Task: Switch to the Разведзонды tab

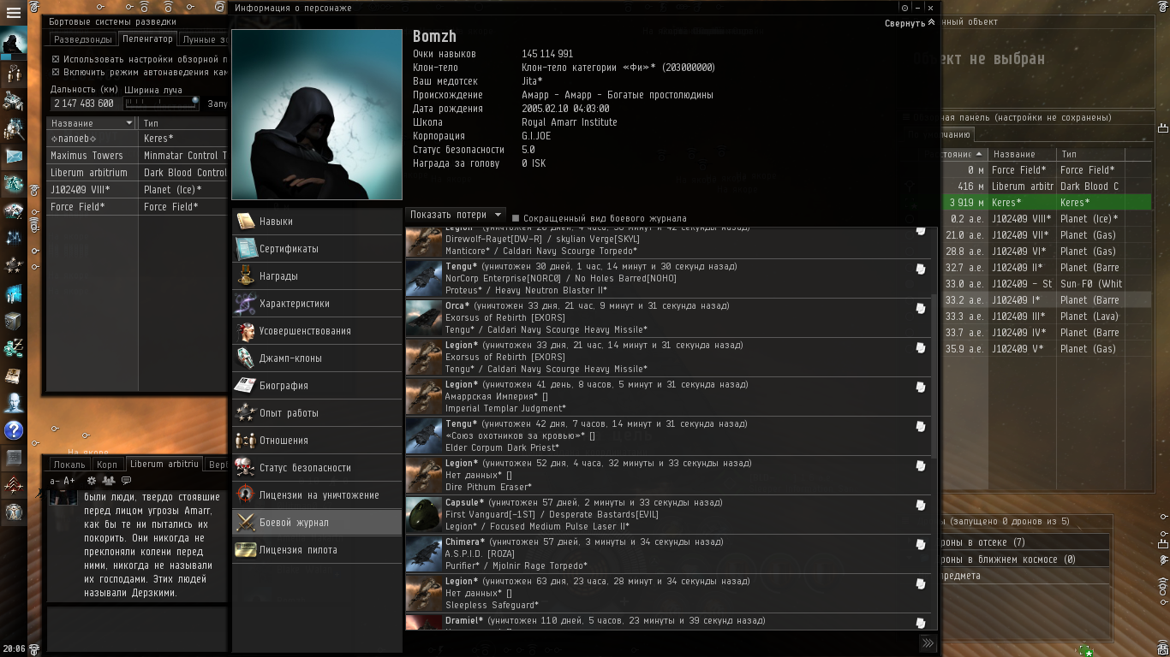Action: [83, 39]
